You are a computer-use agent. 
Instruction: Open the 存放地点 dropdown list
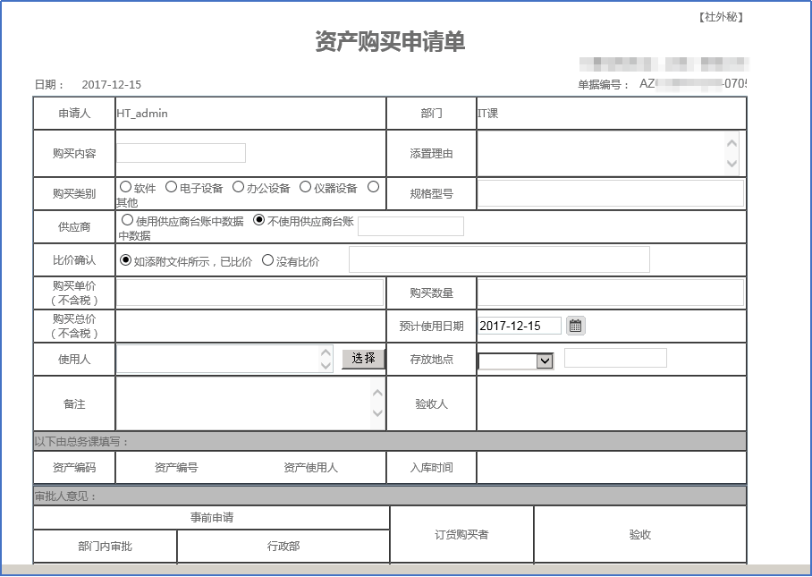coord(546,361)
